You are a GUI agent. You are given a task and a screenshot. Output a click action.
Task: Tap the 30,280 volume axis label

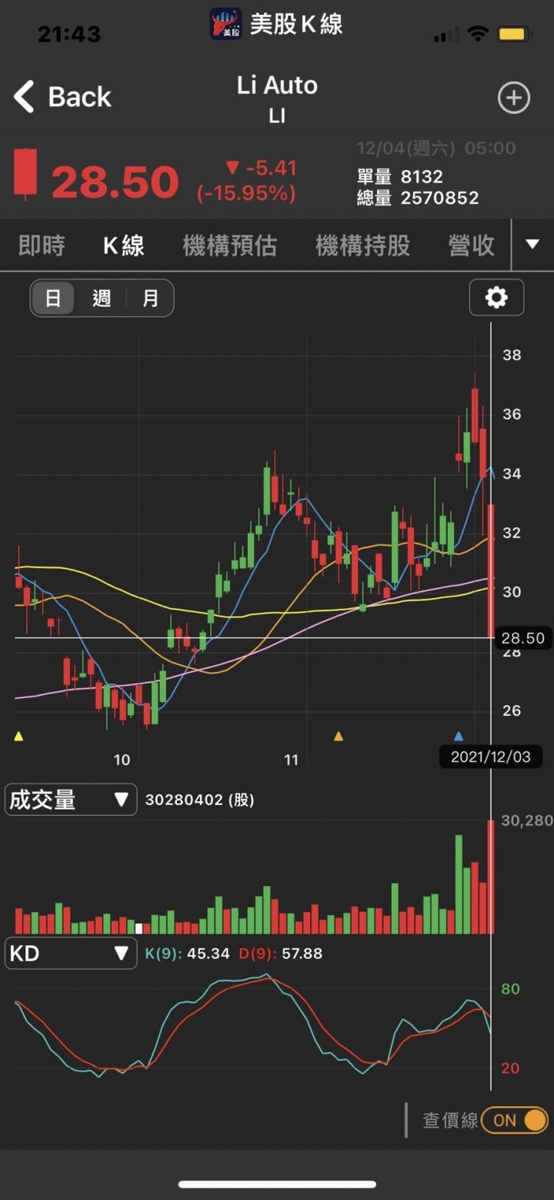click(527, 821)
